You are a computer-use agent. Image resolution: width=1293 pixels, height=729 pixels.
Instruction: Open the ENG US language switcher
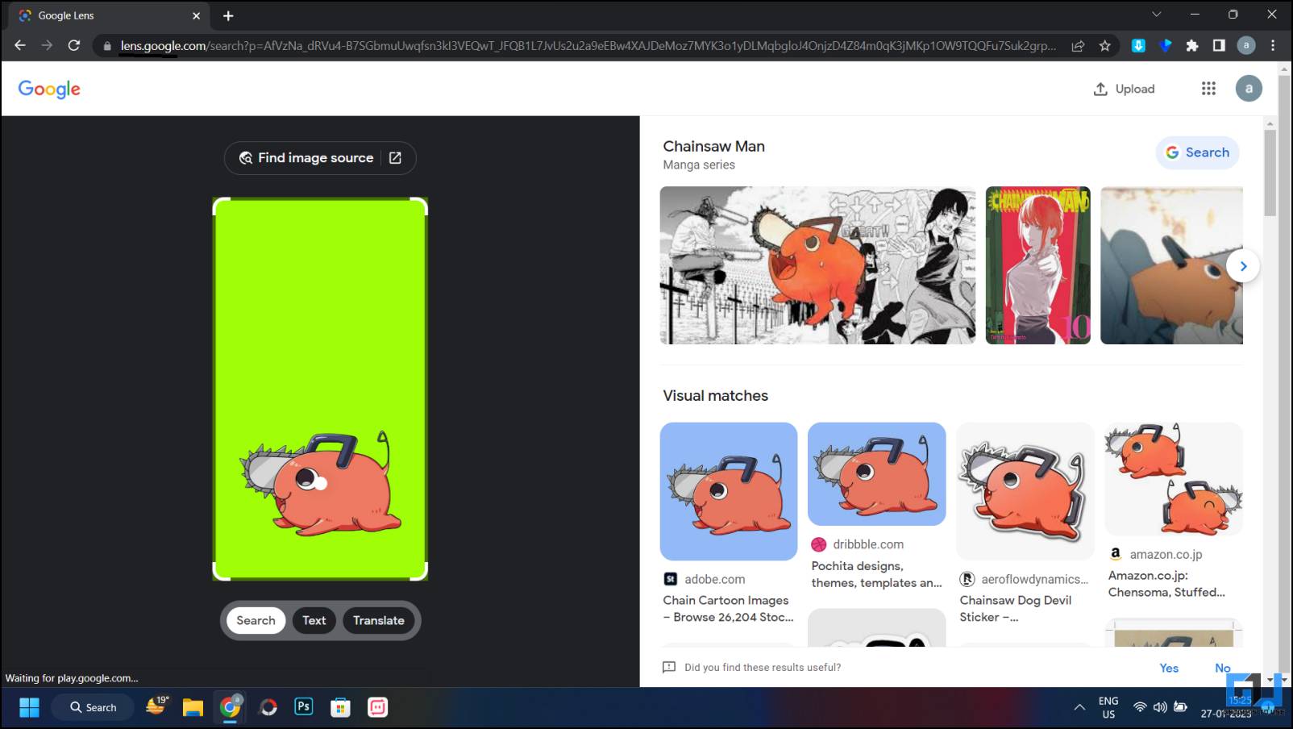1108,707
